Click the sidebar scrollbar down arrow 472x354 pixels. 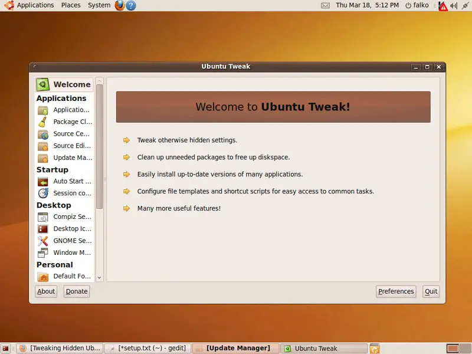(99, 278)
